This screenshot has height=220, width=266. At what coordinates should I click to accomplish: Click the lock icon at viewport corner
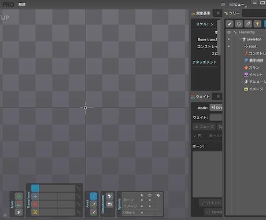tap(5, 215)
